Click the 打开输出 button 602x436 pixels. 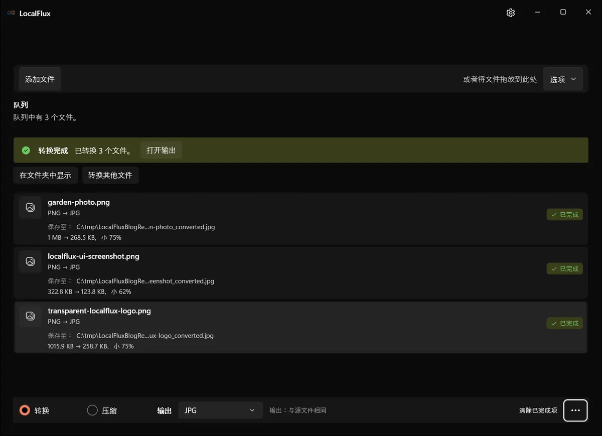point(161,151)
